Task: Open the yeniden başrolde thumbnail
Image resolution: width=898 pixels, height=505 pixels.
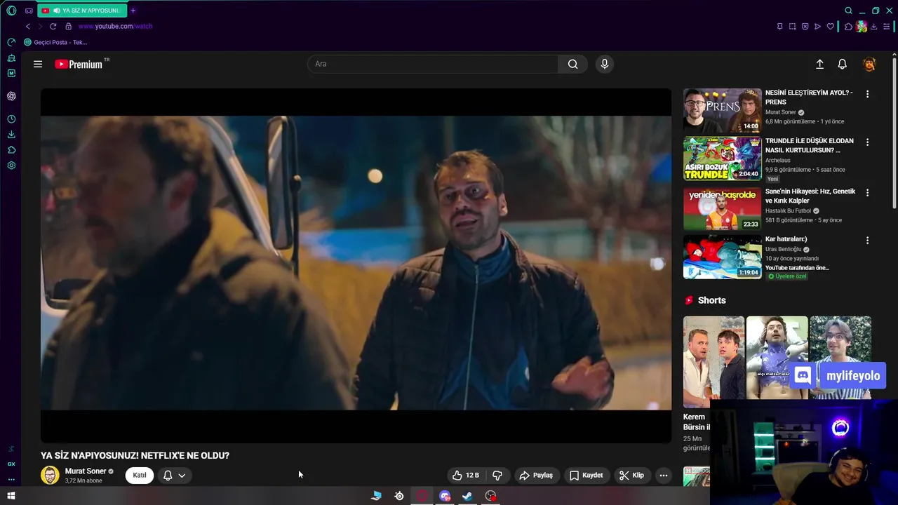Action: coord(722,208)
